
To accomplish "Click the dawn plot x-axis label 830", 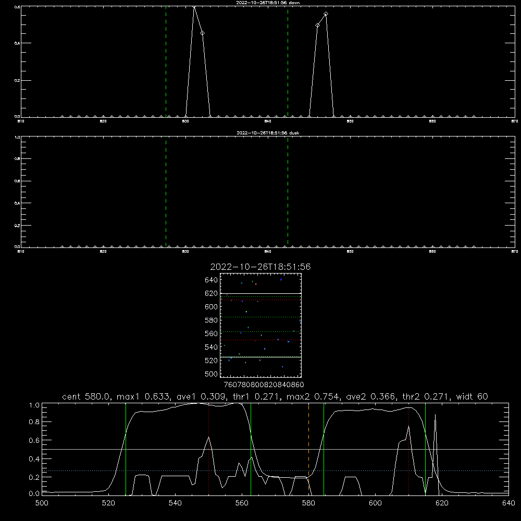I will [185, 121].
